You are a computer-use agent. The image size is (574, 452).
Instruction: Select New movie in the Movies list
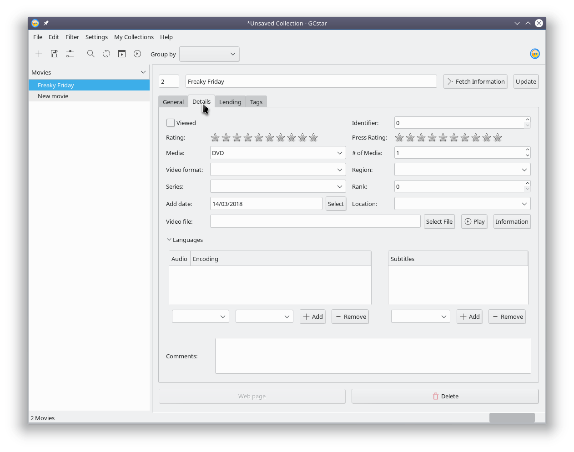pos(53,96)
